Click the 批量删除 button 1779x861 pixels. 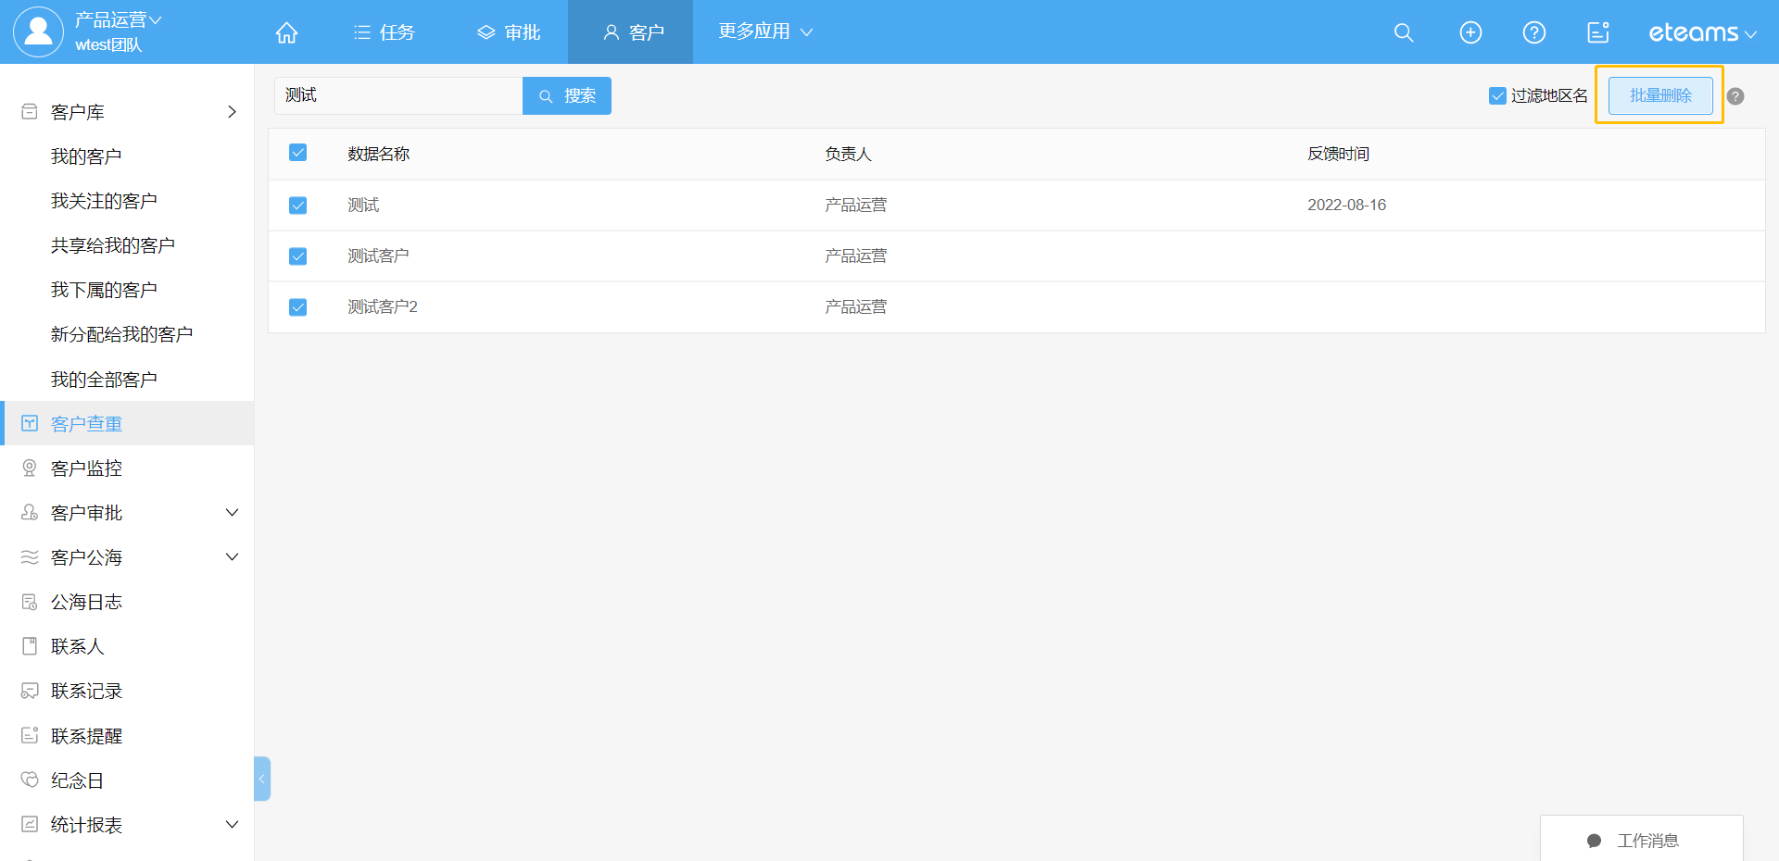1660,95
